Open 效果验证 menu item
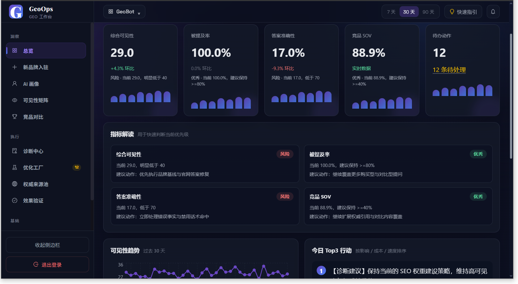 (x=46, y=201)
